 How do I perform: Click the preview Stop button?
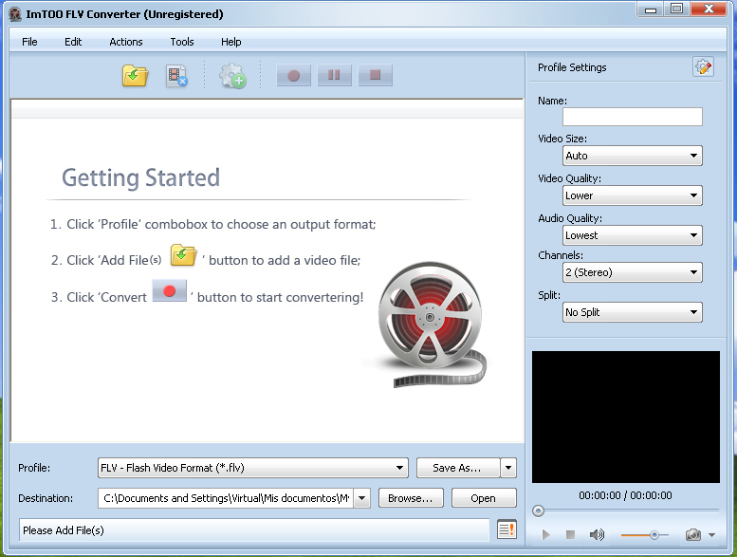[x=570, y=534]
